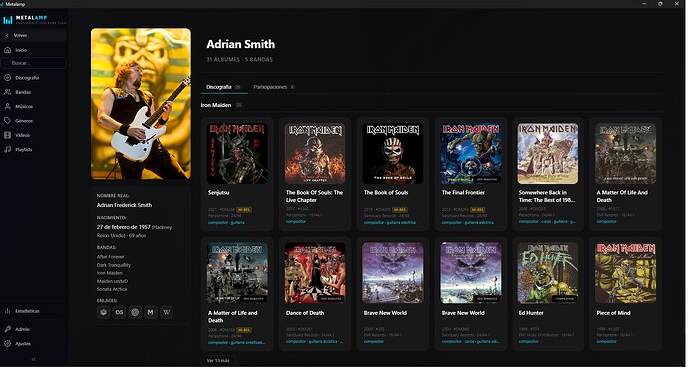
Task: Open the Videos sidebar icon
Action: 7,135
